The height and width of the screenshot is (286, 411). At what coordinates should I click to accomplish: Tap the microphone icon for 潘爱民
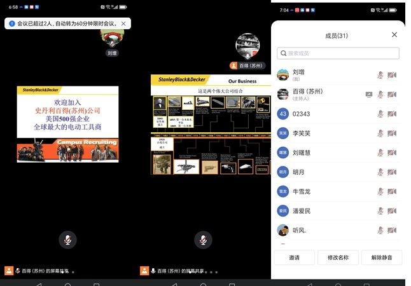(380, 211)
